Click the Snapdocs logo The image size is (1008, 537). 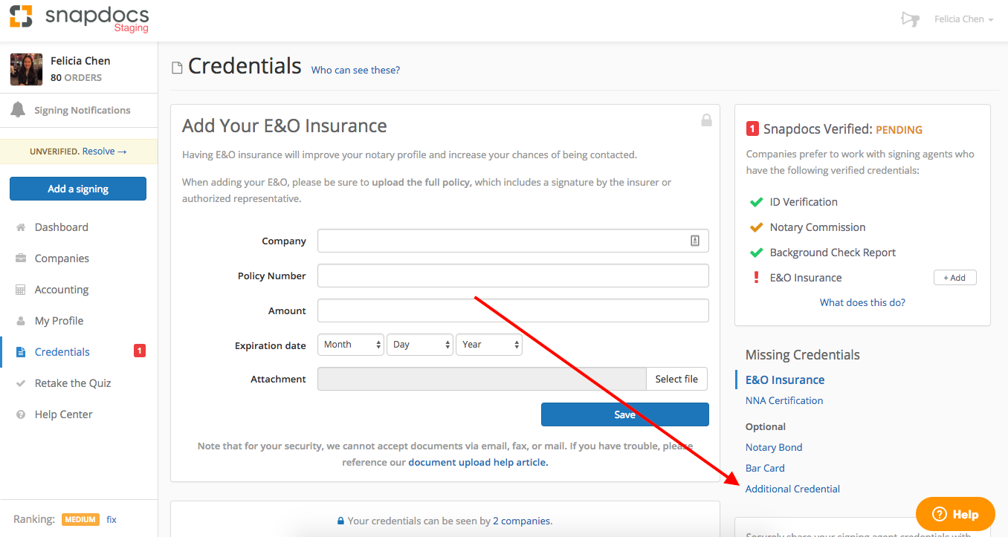point(80,19)
